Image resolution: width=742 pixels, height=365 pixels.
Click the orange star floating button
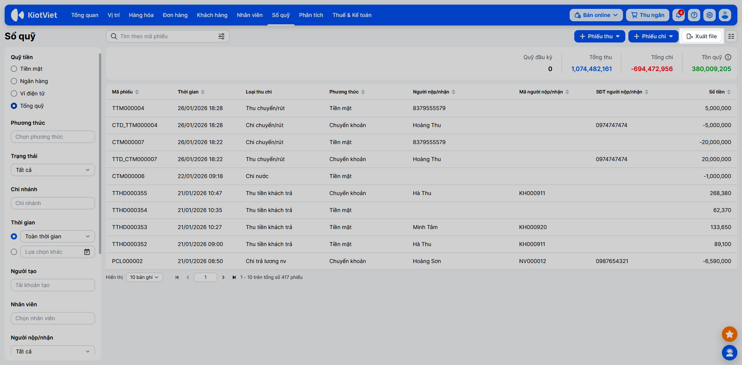(x=729, y=334)
